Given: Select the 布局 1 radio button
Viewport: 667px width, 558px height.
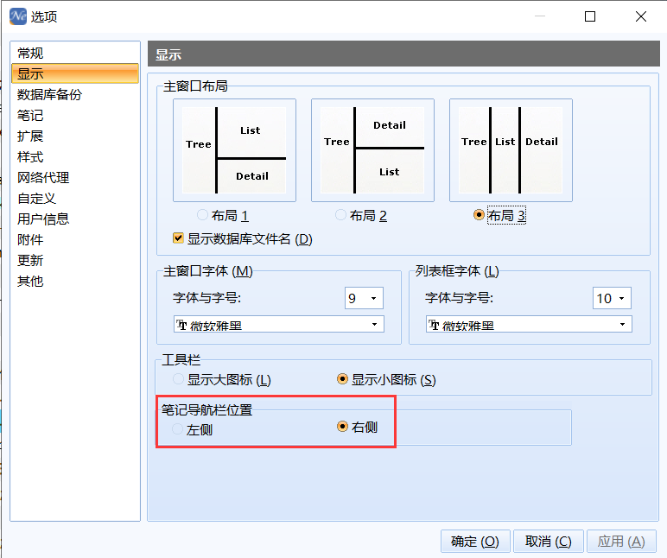Looking at the screenshot, I should [x=203, y=215].
